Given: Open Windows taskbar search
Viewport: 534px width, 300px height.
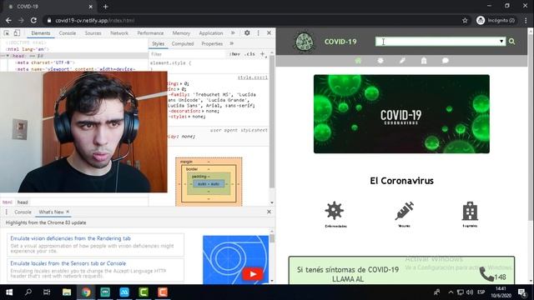Looking at the screenshot, I should [28, 292].
